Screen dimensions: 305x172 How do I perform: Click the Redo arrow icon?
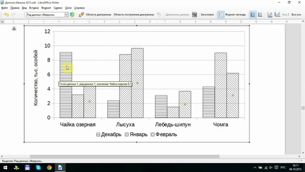13,14
